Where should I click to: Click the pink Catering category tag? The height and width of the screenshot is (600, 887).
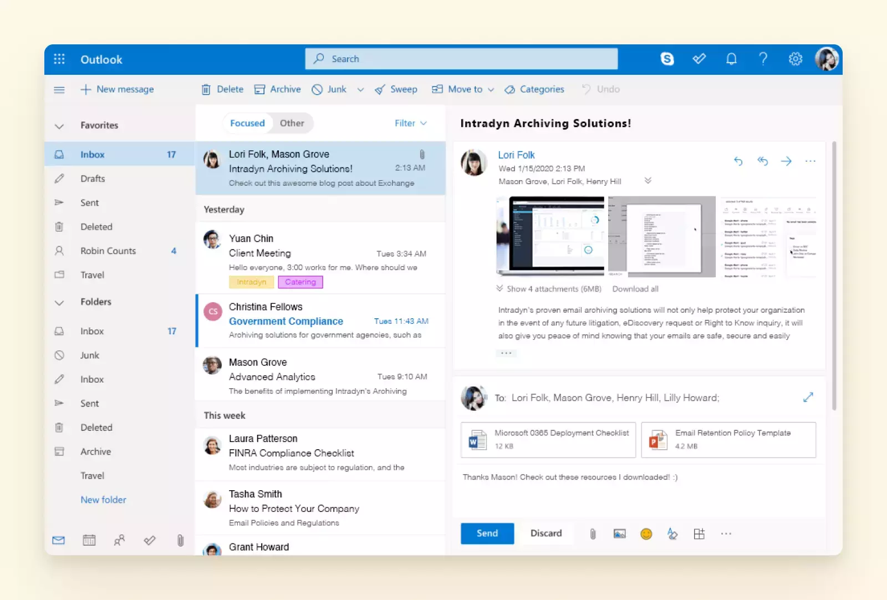point(300,282)
